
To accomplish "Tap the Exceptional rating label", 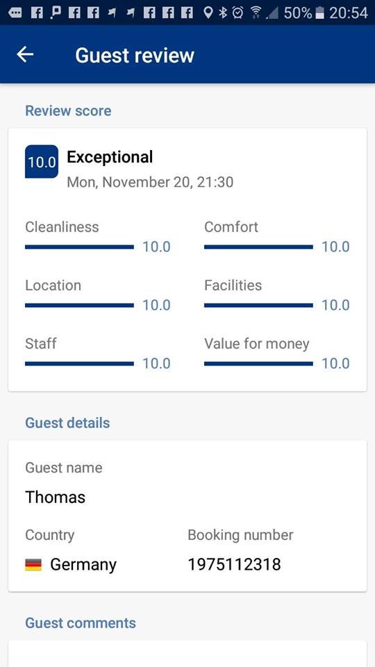I will [x=110, y=158].
